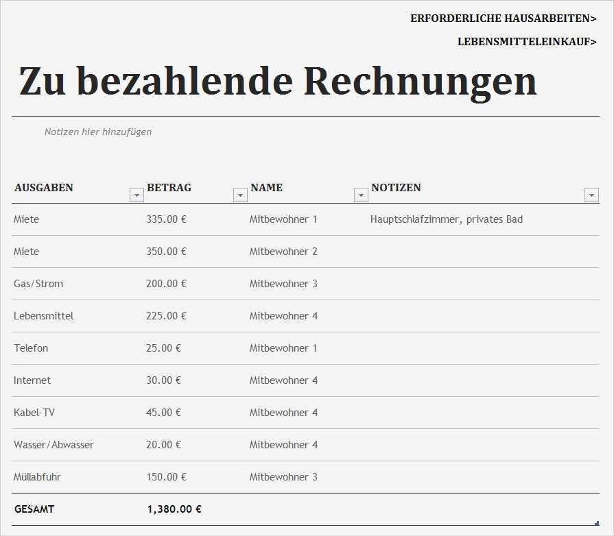This screenshot has height=536, width=614.
Task: Open the NOTIZEN column filter dropdown
Action: (591, 195)
